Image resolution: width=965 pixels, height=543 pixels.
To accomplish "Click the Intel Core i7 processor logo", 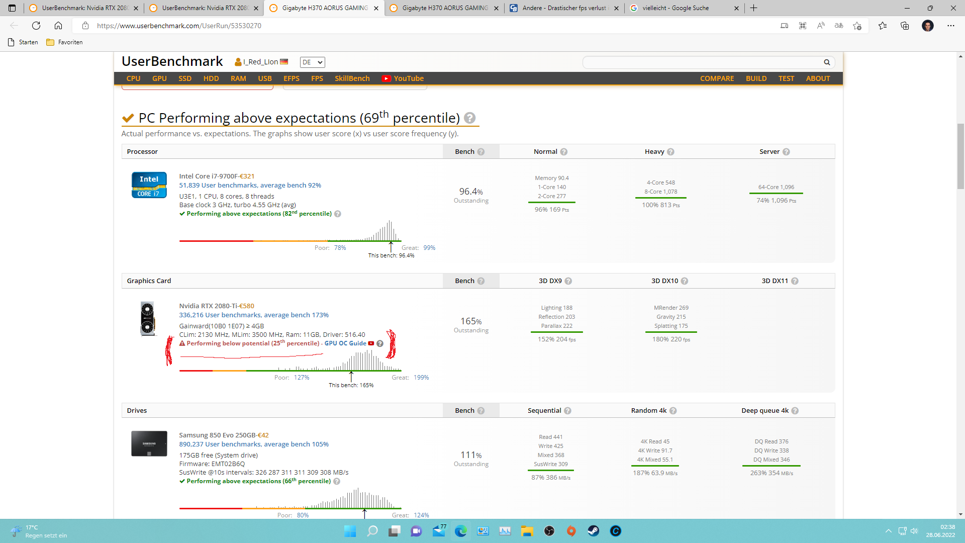I will coord(149,185).
